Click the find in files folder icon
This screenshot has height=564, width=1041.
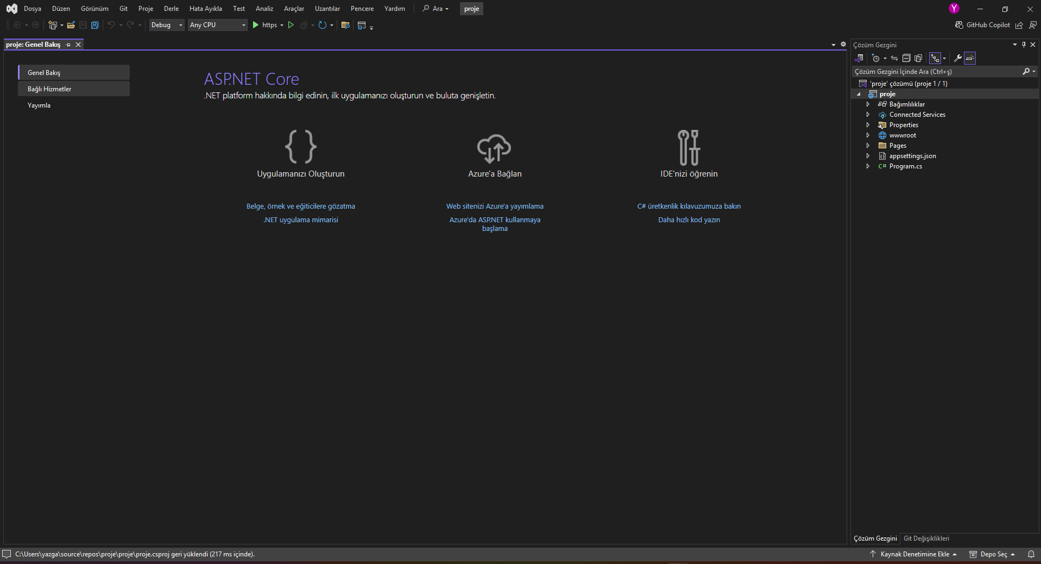tap(345, 25)
